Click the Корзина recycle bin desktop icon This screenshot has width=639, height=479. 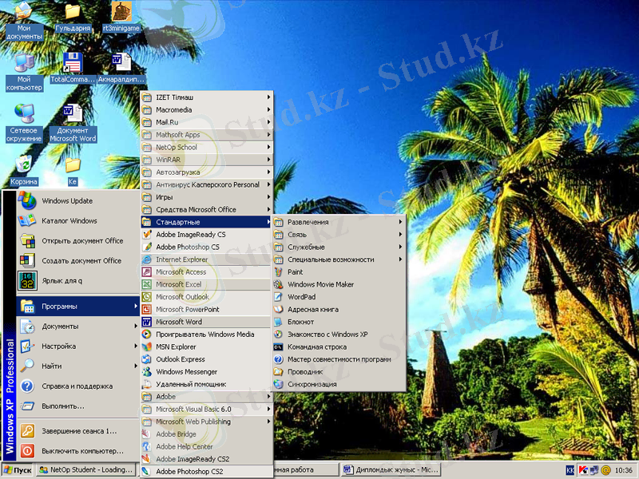(24, 168)
